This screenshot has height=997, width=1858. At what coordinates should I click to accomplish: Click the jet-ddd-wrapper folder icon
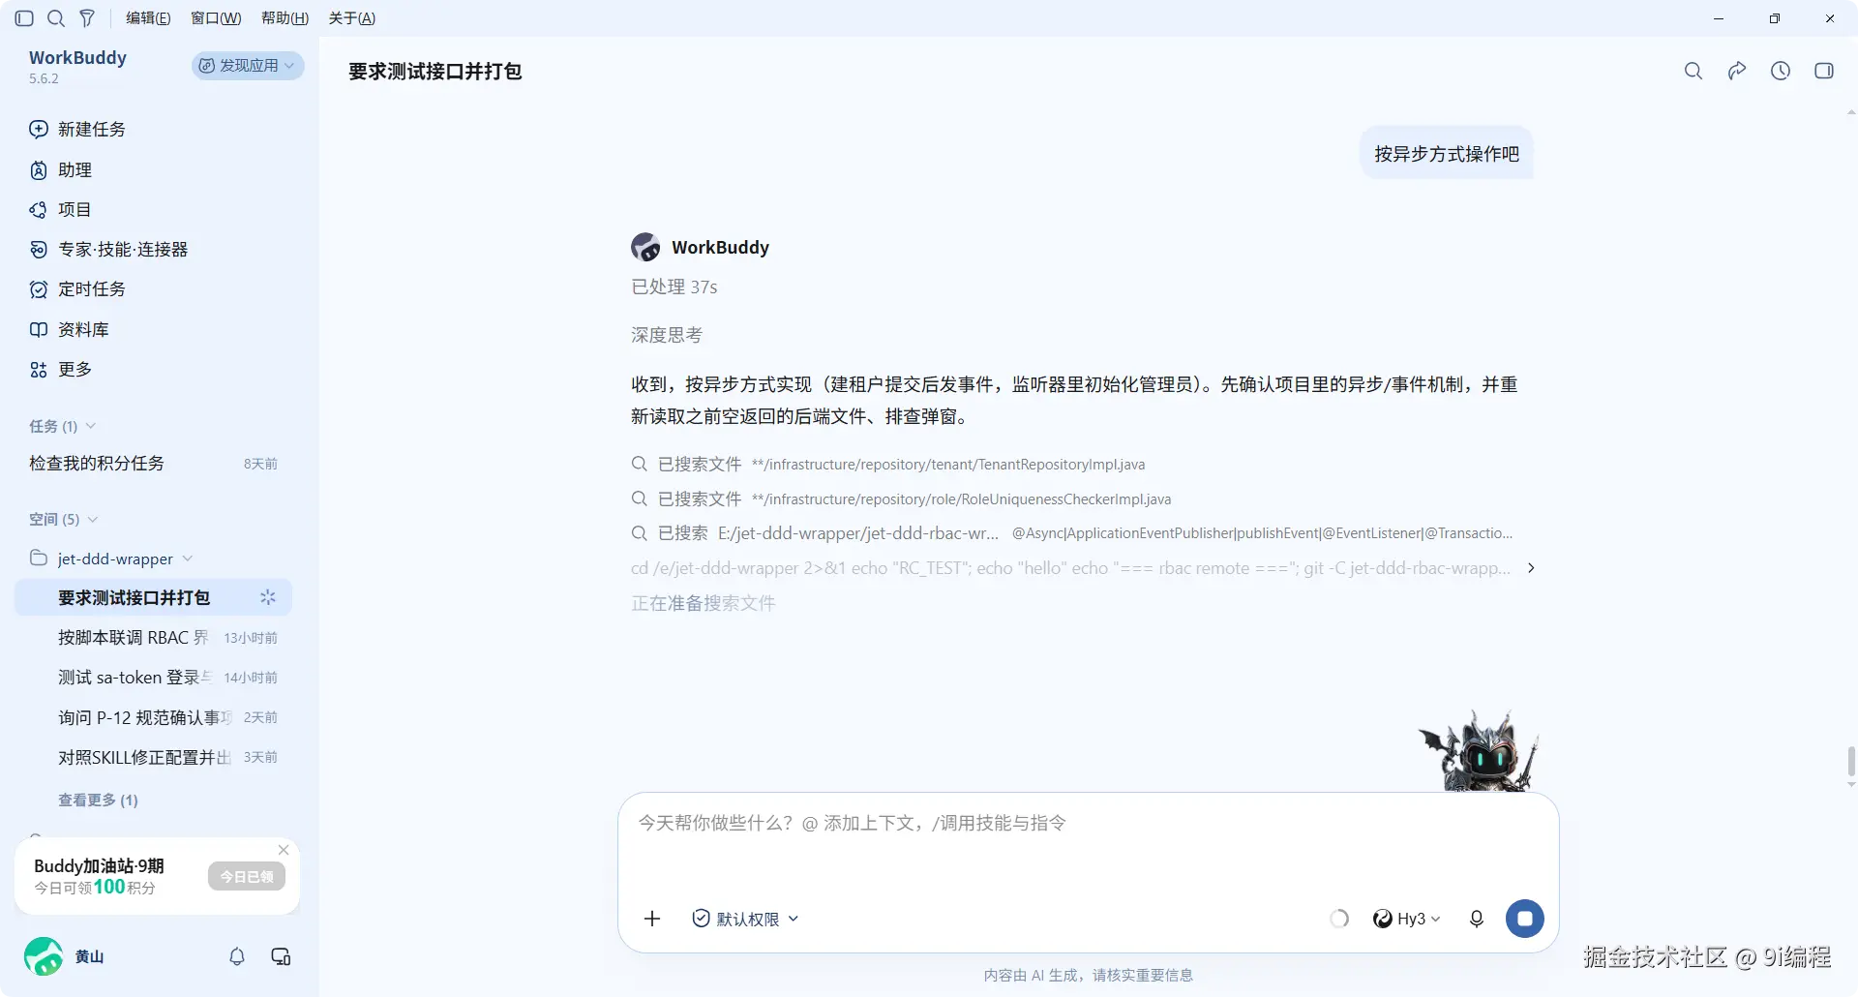[x=39, y=558]
